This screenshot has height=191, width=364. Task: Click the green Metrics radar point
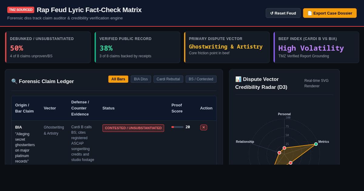(316, 144)
